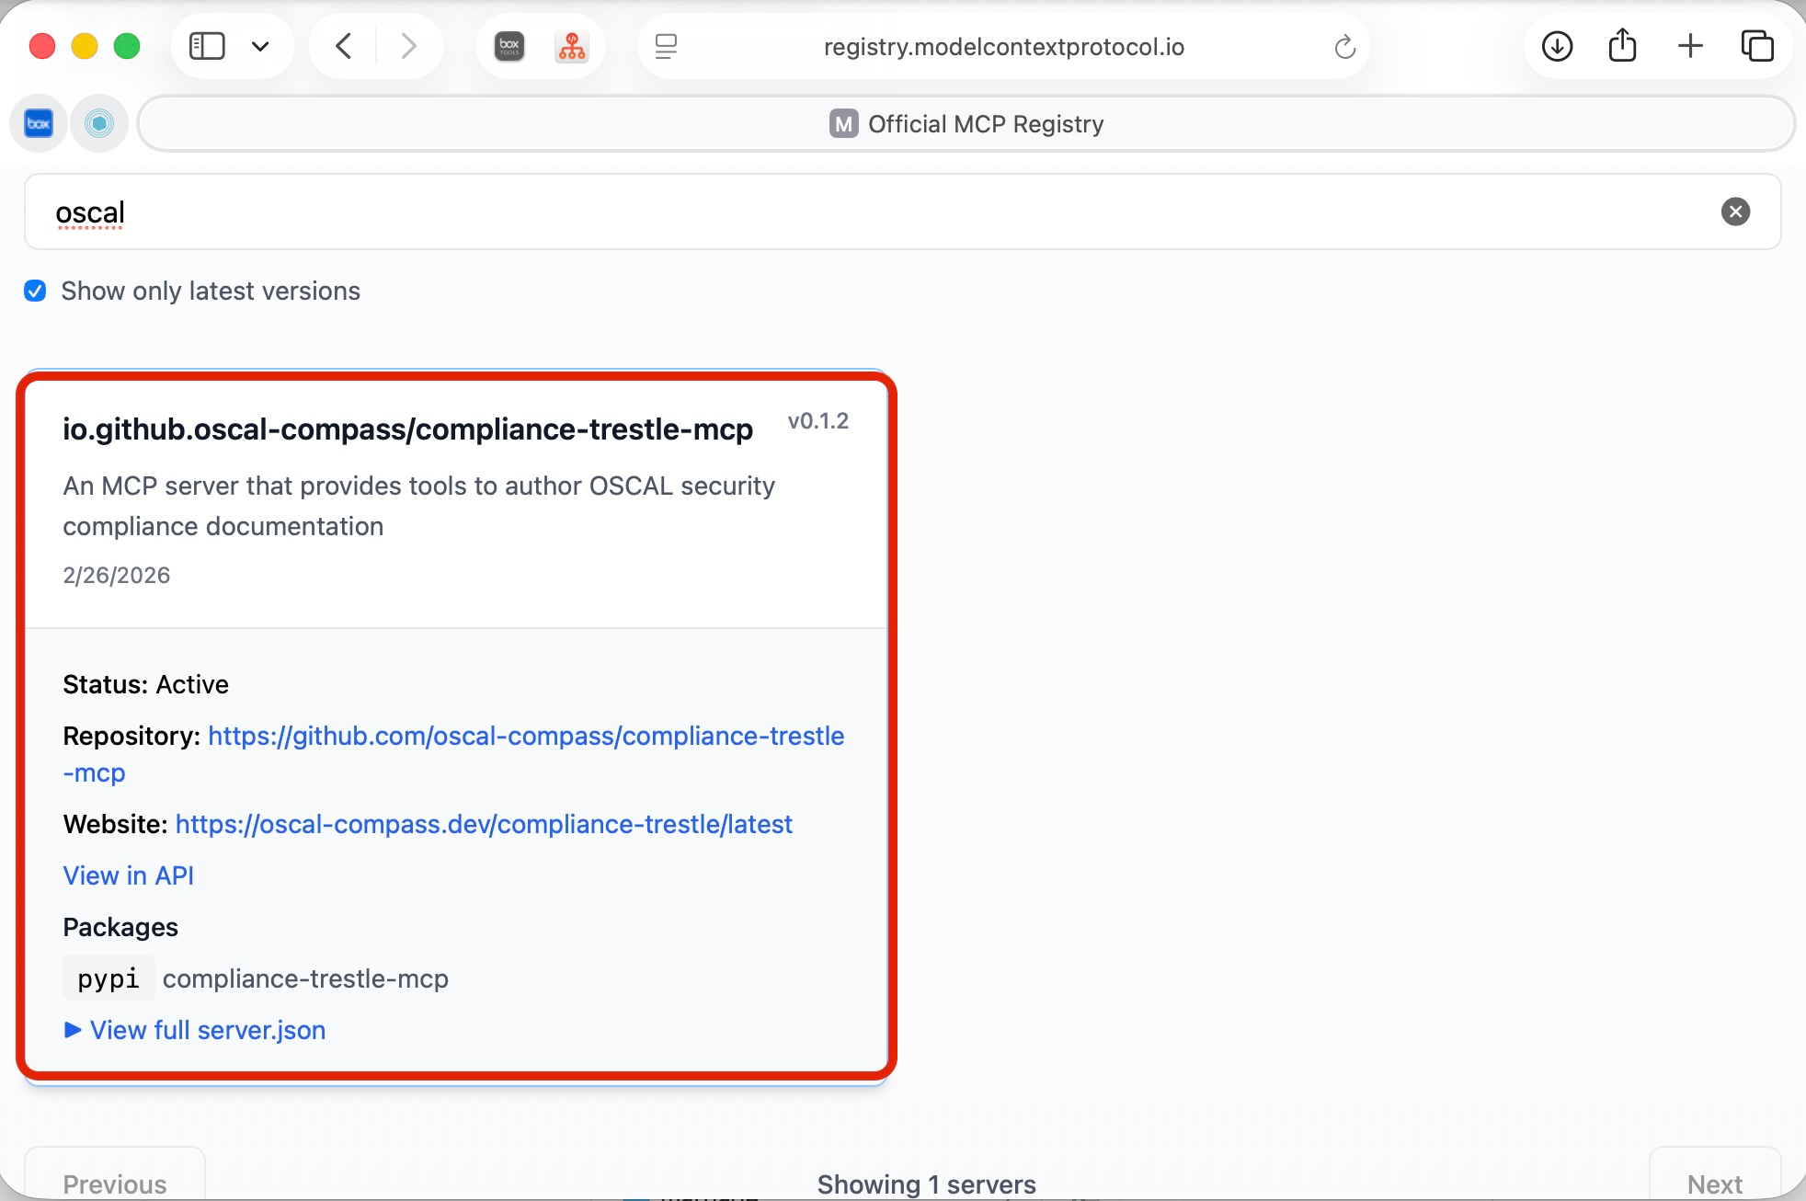
Task: Open the GitHub repository link
Action: point(453,754)
